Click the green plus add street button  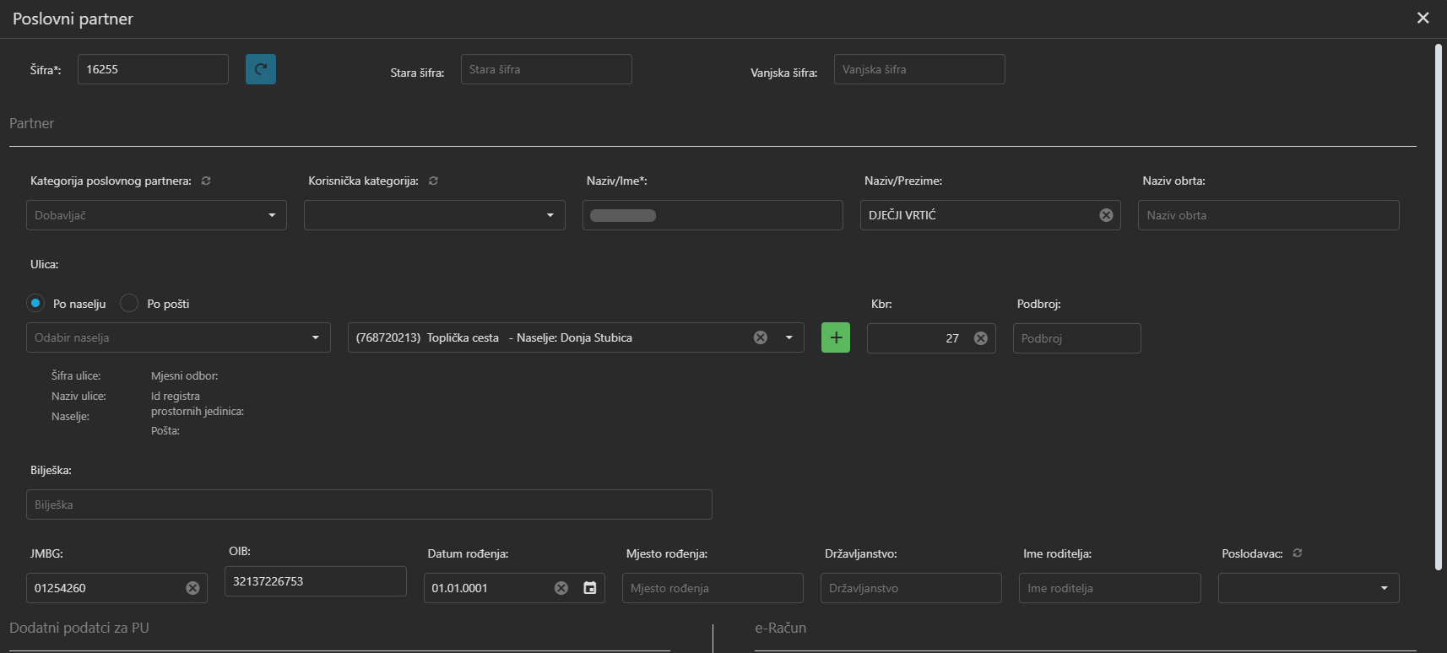click(x=835, y=337)
